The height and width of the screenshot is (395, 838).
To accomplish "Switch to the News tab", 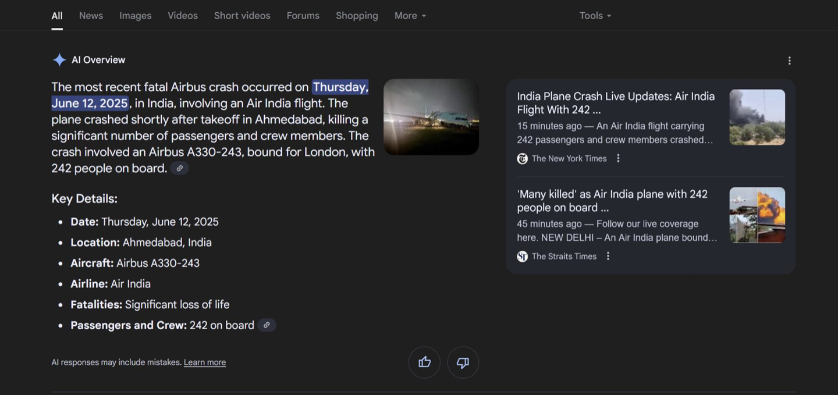I will [x=91, y=16].
